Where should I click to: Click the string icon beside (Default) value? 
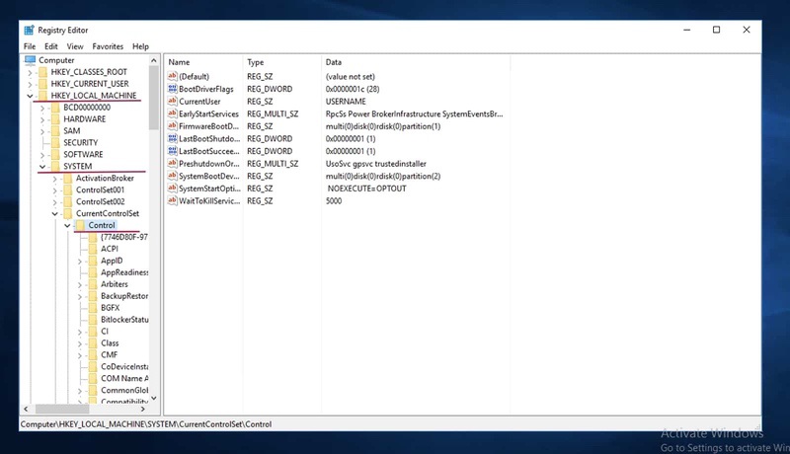point(172,76)
